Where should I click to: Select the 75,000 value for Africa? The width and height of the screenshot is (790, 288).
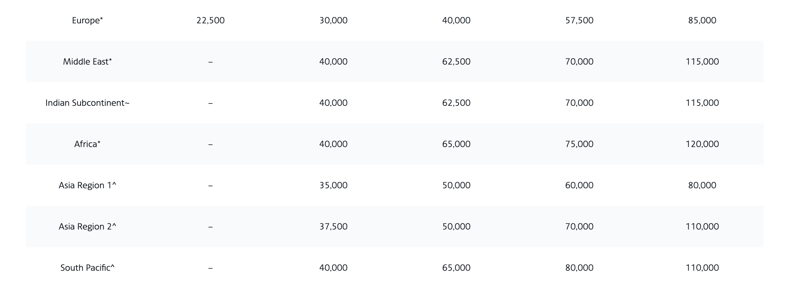click(x=579, y=144)
